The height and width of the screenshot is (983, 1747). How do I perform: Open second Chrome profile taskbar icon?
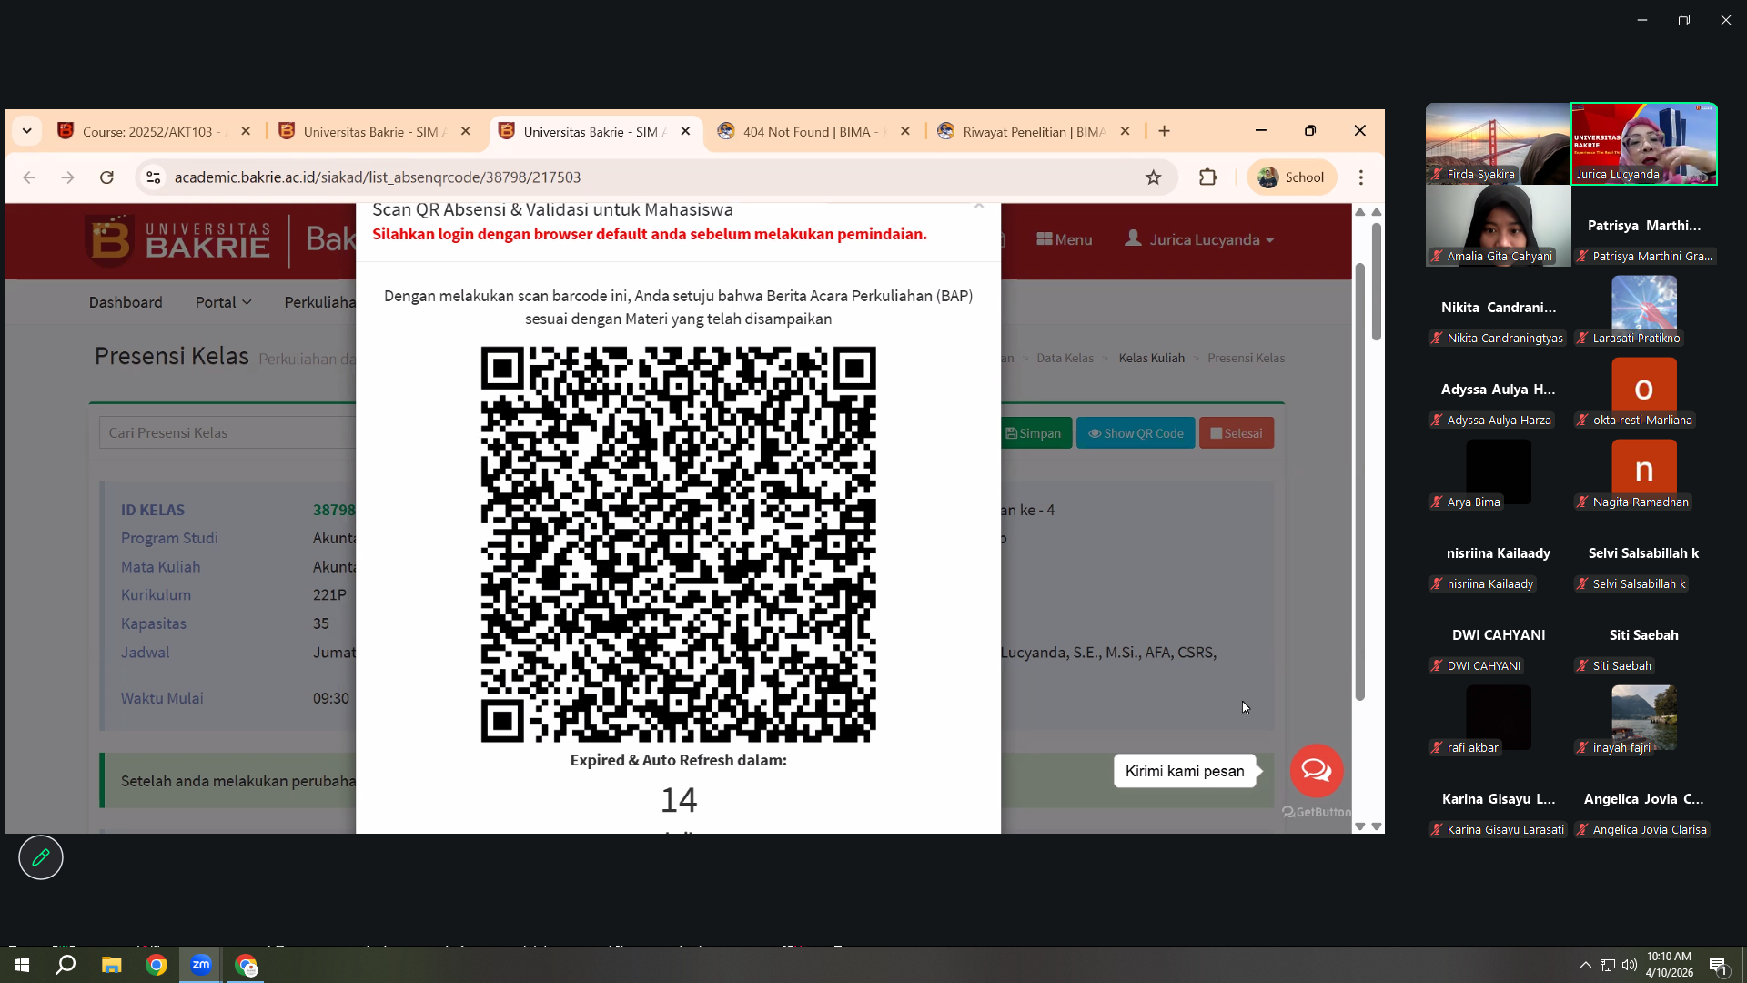click(x=247, y=965)
